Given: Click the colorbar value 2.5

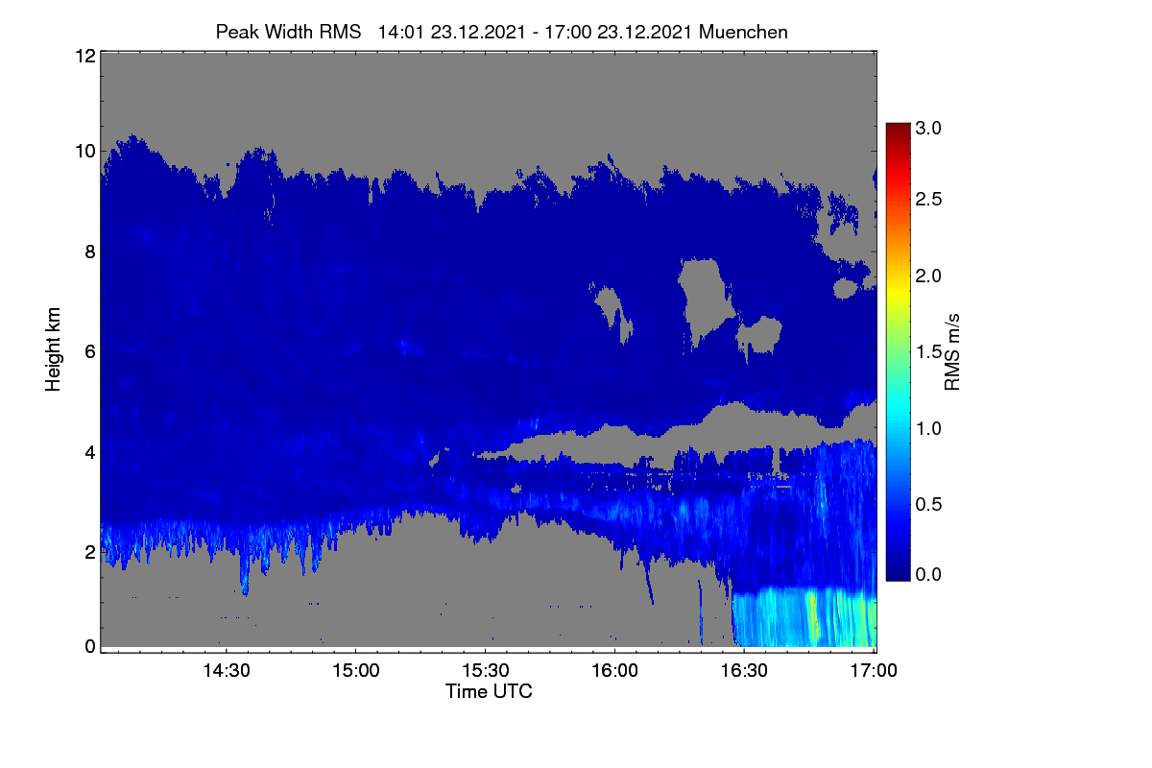Looking at the screenshot, I should 928,199.
